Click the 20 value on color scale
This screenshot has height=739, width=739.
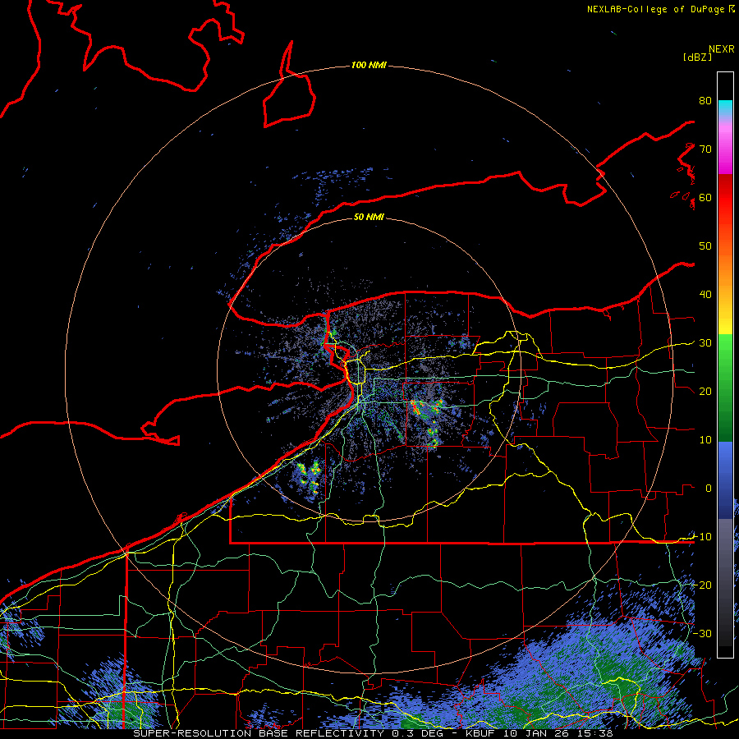point(705,391)
